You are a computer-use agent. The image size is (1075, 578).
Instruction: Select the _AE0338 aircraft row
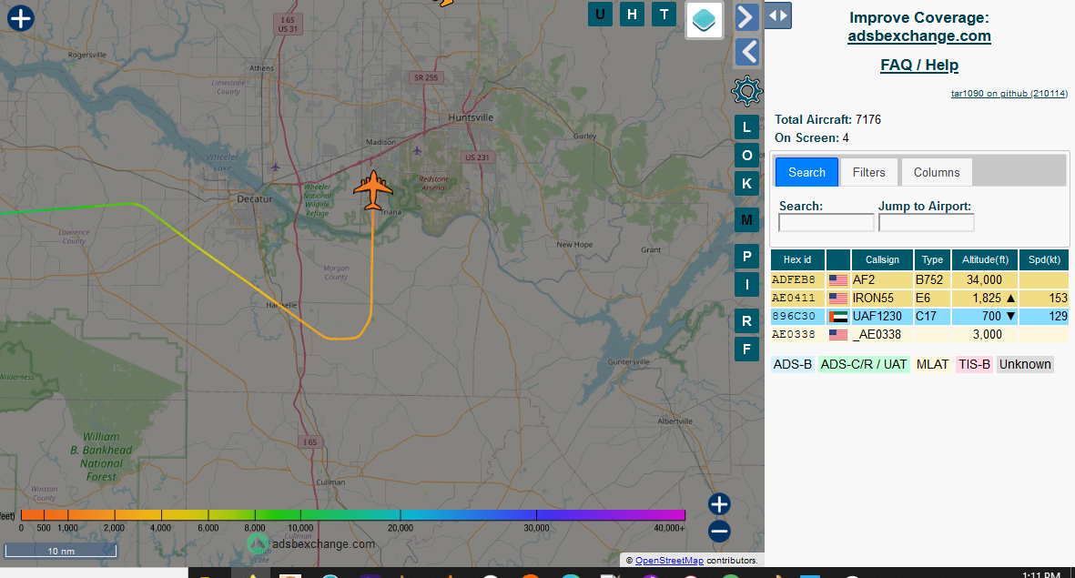point(919,335)
